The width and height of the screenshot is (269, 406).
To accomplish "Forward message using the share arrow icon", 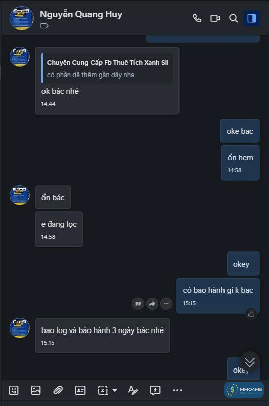I will pos(152,304).
